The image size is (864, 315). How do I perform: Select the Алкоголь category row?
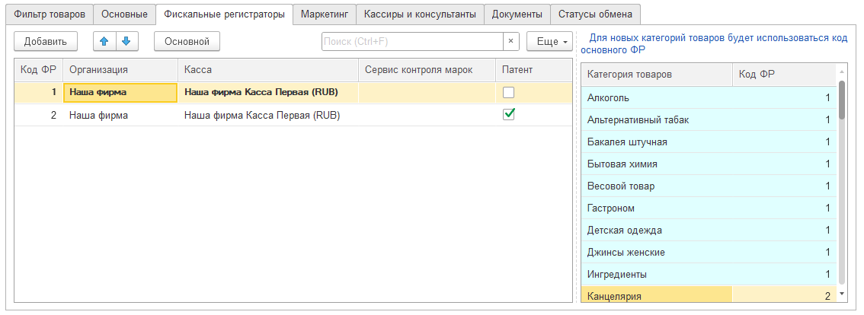click(656, 97)
